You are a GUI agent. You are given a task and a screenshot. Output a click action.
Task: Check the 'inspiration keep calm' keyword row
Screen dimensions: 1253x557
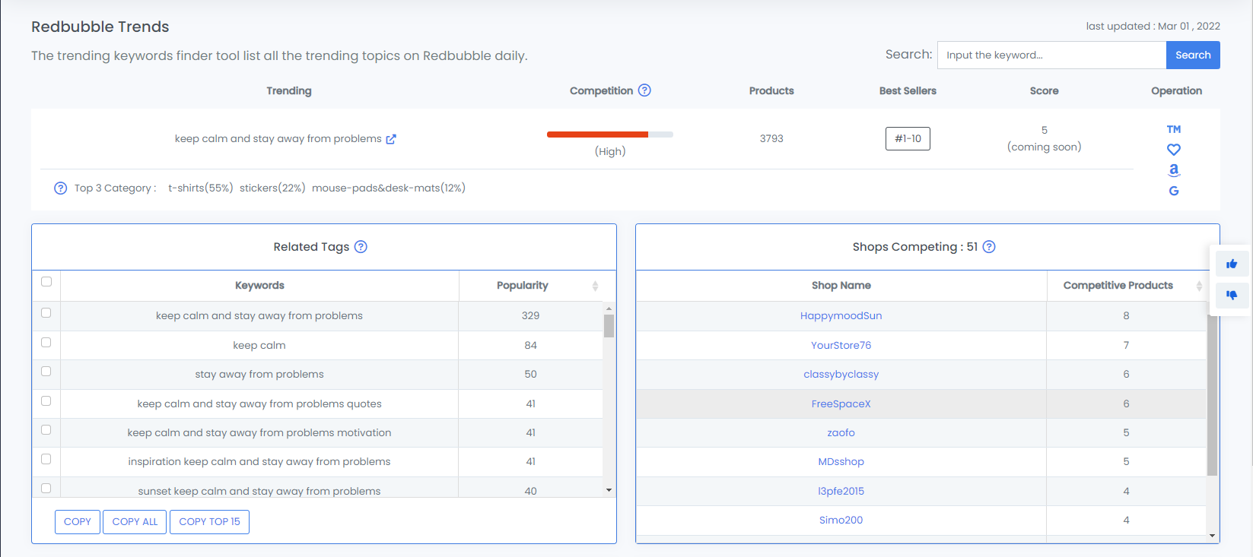[46, 460]
